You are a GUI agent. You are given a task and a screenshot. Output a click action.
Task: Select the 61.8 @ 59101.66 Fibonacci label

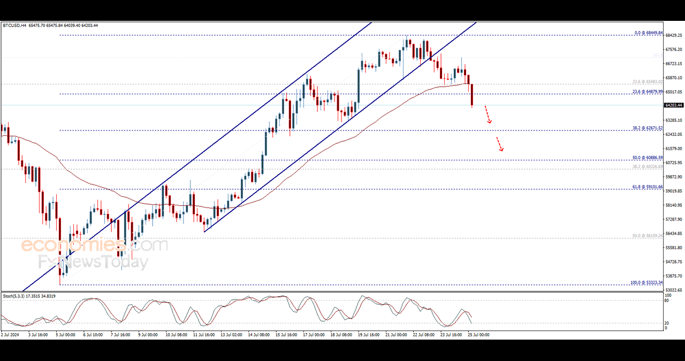pos(648,187)
